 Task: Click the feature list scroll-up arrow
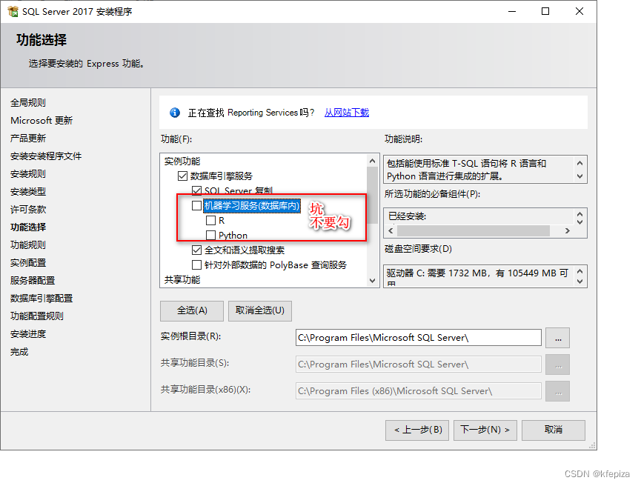point(372,161)
